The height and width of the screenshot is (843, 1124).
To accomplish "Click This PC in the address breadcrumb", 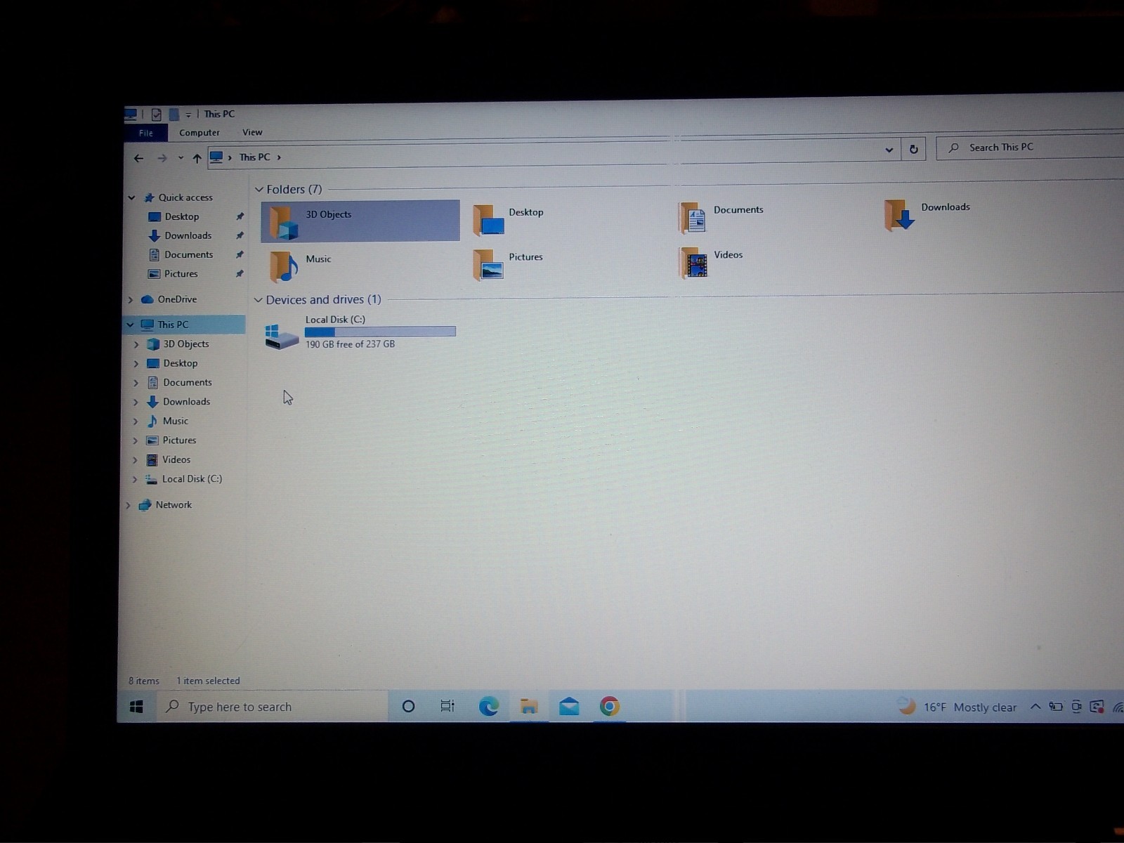I will (x=254, y=157).
